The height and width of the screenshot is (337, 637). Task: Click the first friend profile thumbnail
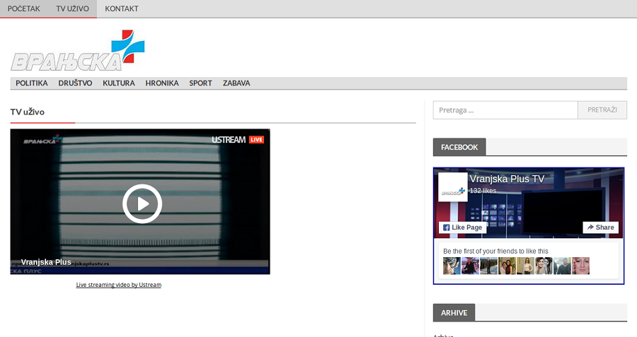[x=452, y=266]
